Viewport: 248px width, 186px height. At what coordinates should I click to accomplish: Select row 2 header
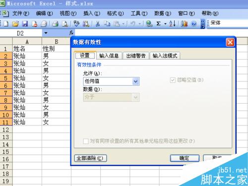coord(6,56)
